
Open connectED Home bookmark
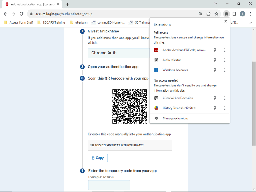[108, 22]
